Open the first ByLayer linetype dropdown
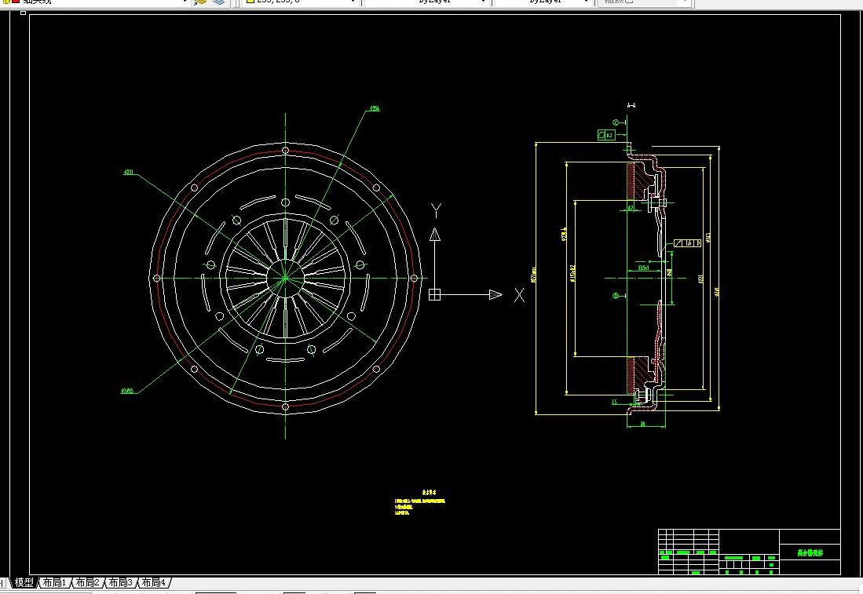Screen dimensions: 863x594 point(483,2)
